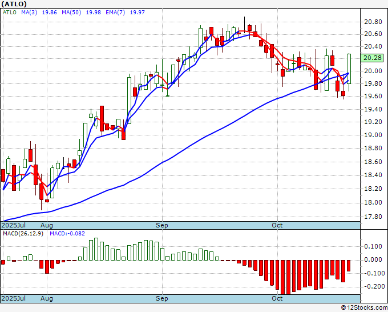Click the 17.80 price axis label
This screenshot has width=388, height=312.
pos(373,217)
